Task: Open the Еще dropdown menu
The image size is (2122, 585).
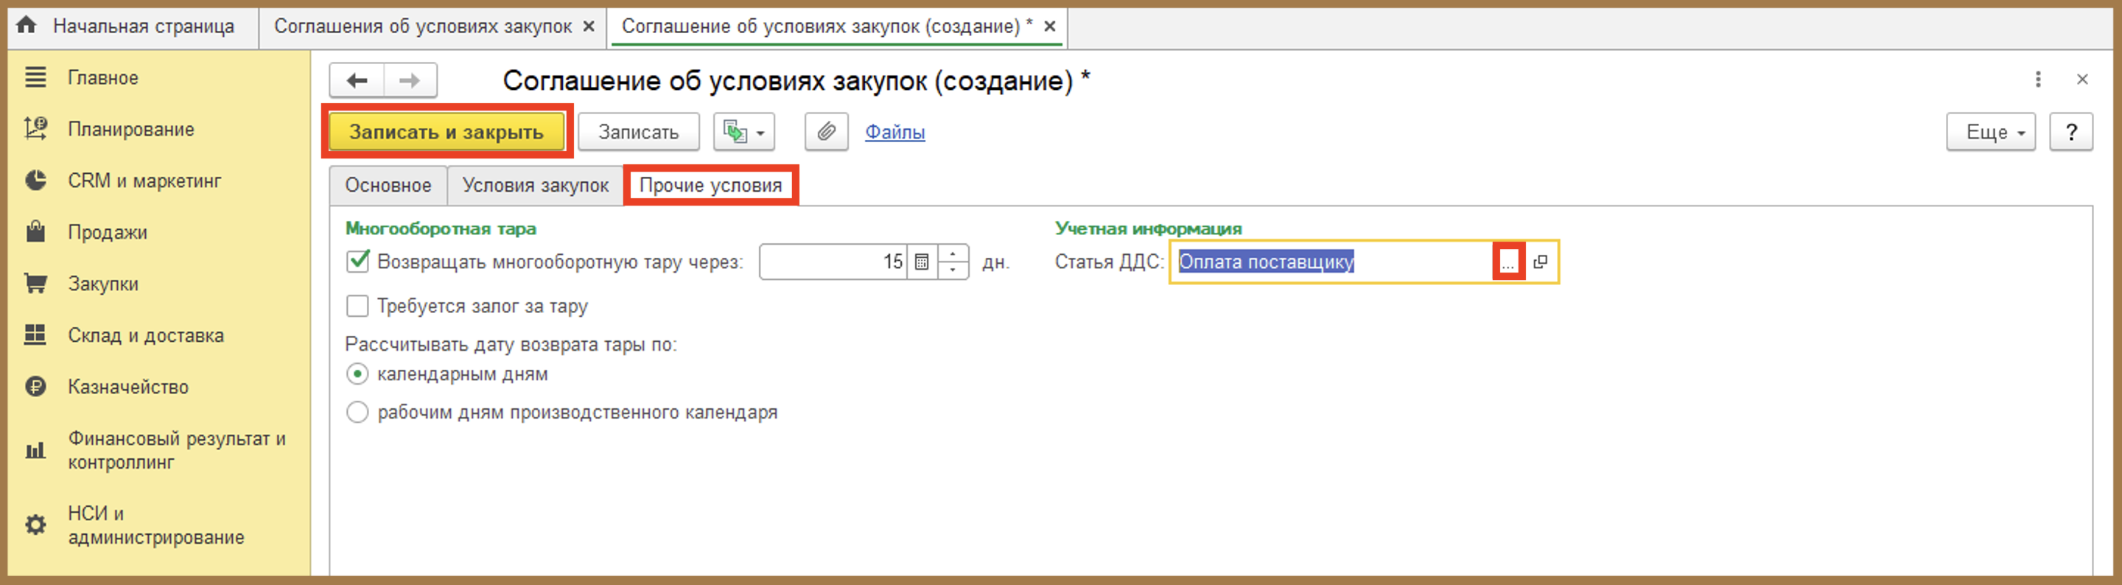Action: coord(1991,132)
